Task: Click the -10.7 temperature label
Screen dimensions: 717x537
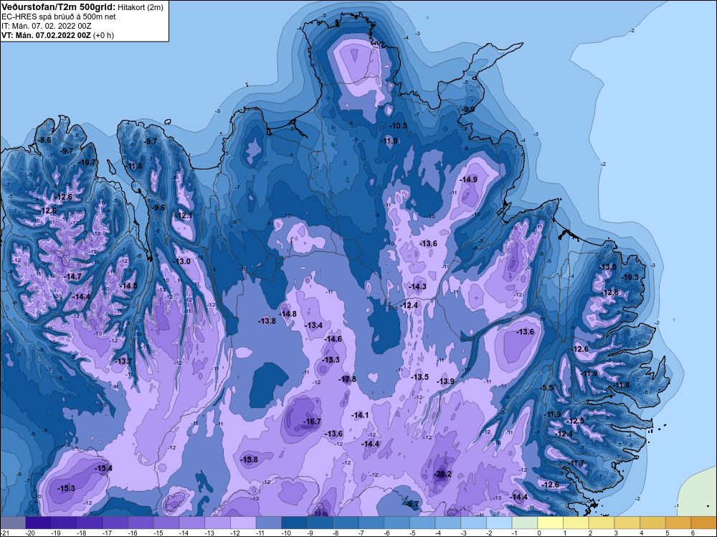Action: click(87, 162)
